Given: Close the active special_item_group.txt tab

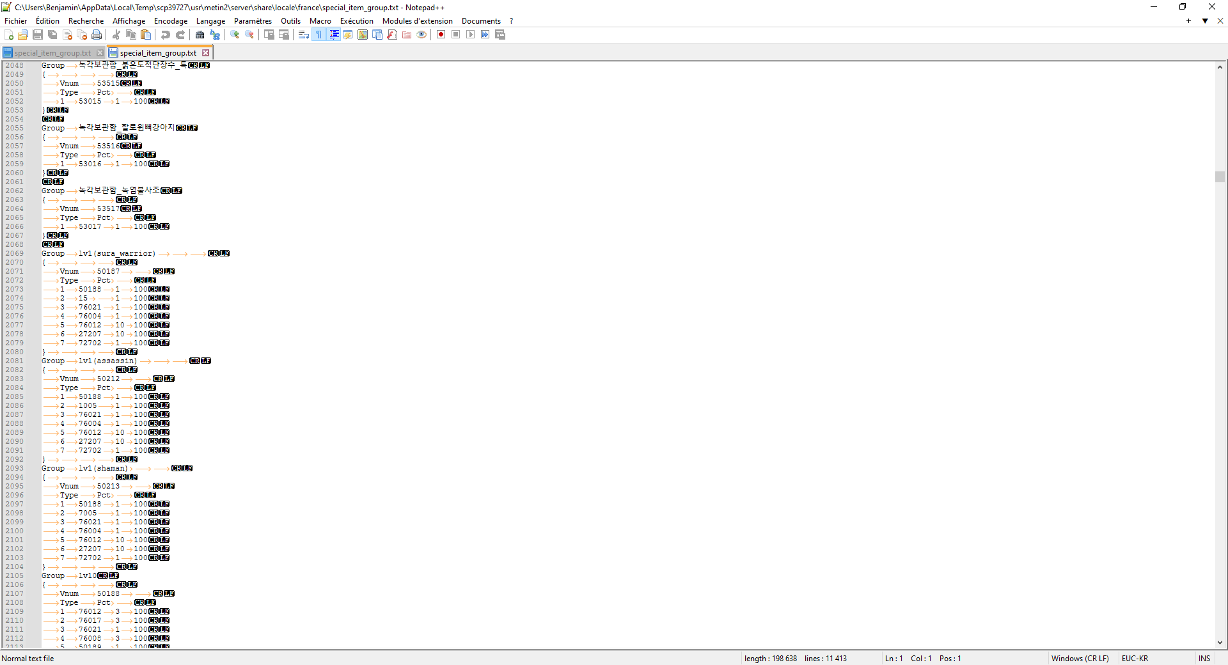Looking at the screenshot, I should (205, 53).
